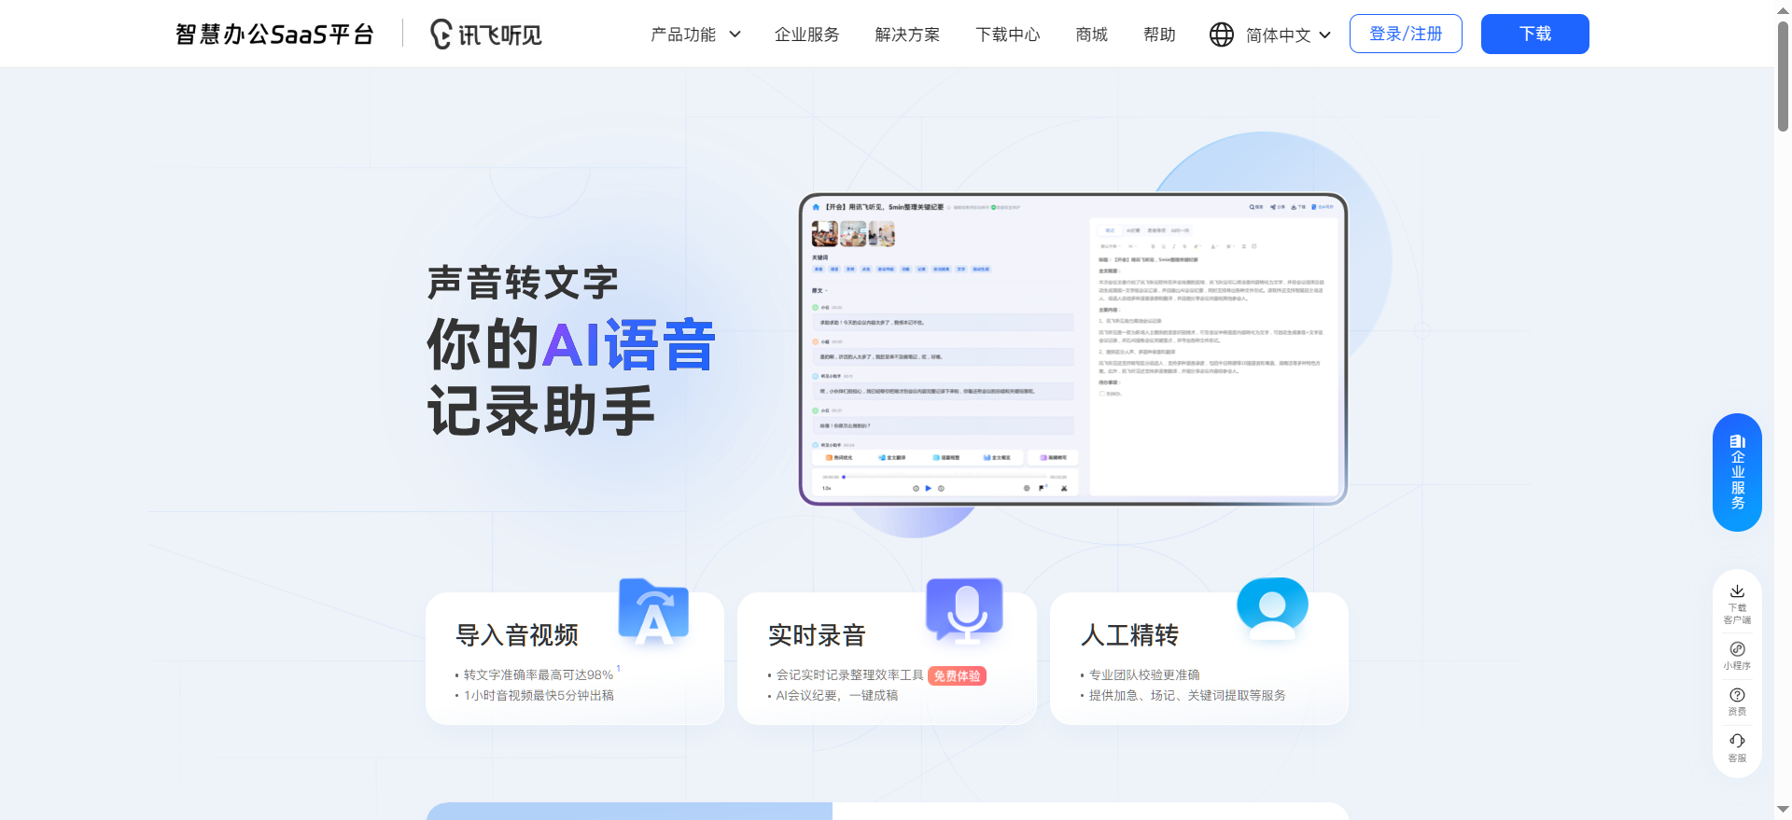Visit the 商城 nav link

click(1091, 35)
